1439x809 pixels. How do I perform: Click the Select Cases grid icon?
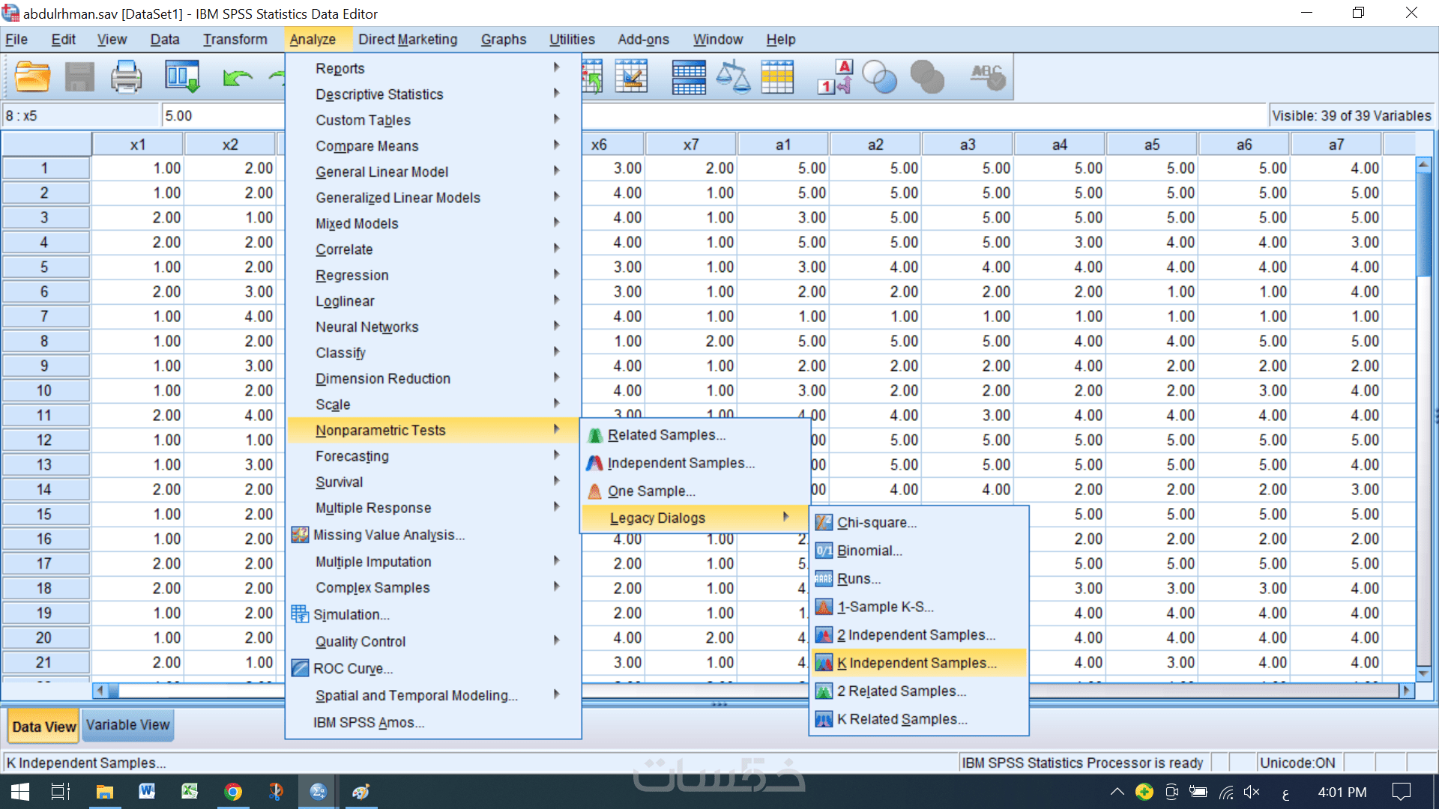(777, 77)
